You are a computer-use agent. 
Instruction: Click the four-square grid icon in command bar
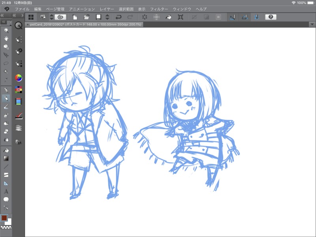coord(31,17)
